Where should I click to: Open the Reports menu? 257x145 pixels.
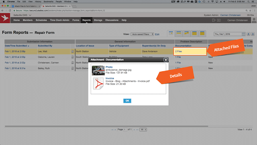(86, 20)
